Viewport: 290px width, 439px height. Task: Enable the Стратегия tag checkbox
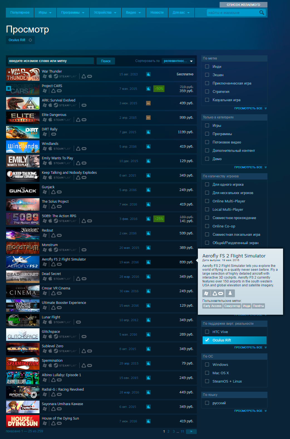[x=207, y=91]
